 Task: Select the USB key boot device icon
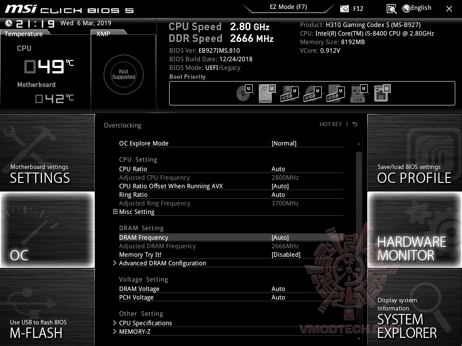[359, 94]
